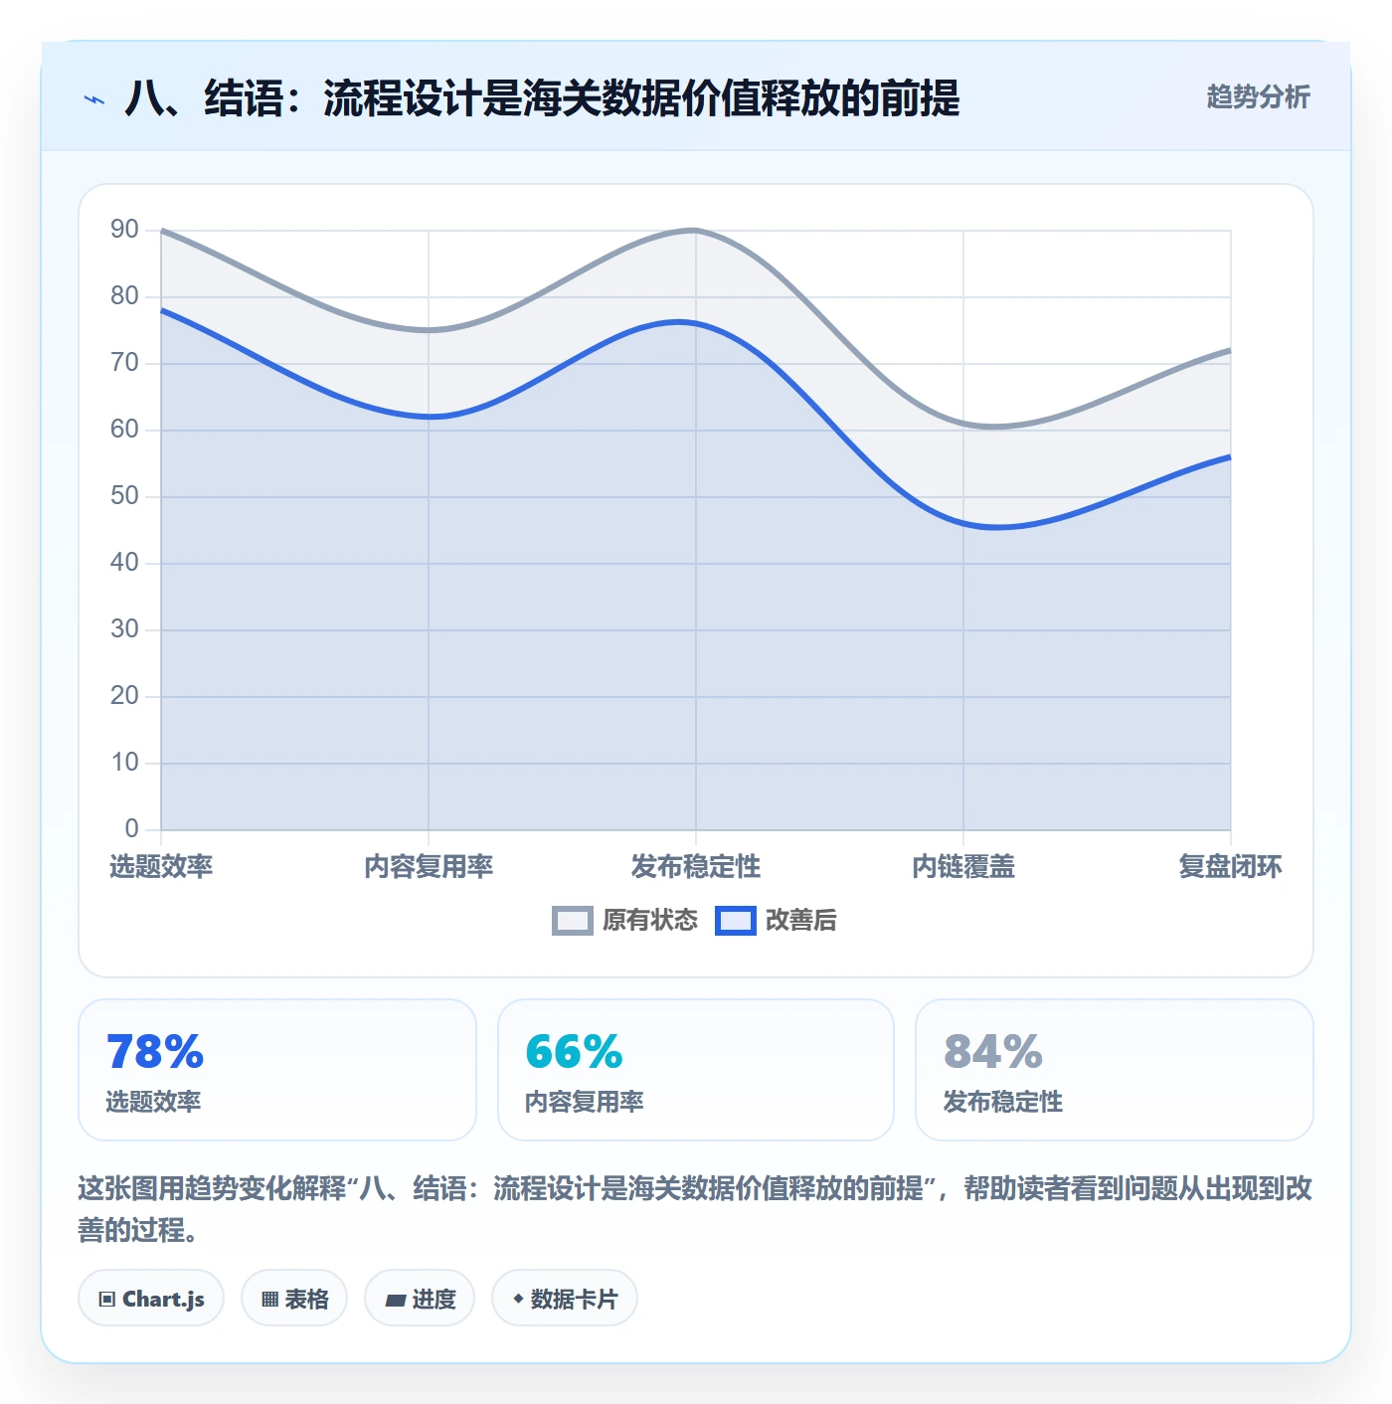Click the 发布稳定性 x-axis label
The width and height of the screenshot is (1392, 1404).
pos(696,866)
